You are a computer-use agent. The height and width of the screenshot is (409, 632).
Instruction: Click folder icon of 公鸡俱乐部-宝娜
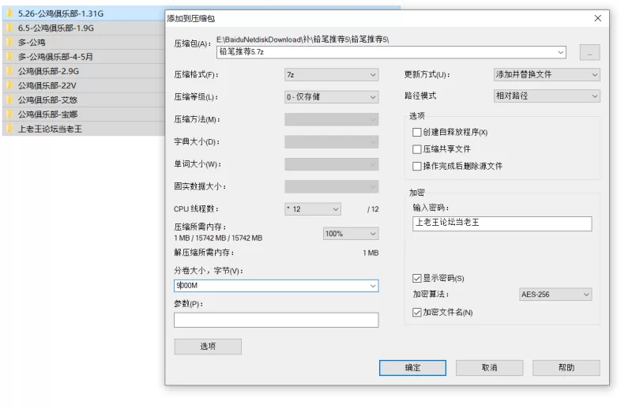click(9, 114)
